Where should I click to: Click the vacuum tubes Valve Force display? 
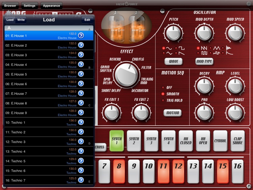tap(123, 29)
